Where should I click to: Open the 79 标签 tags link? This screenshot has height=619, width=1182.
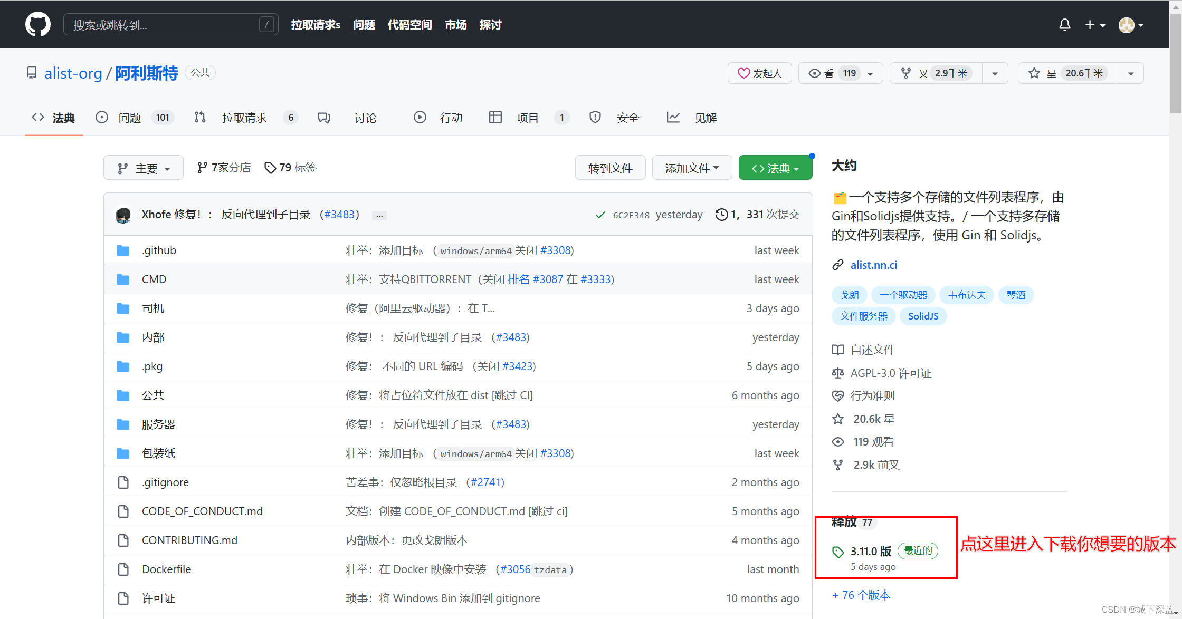(x=290, y=168)
